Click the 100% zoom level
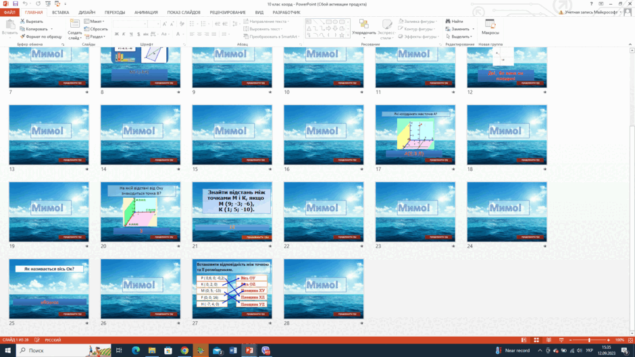This screenshot has width=635, height=357. point(619,340)
